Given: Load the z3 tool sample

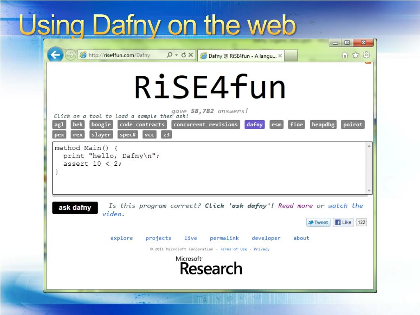Looking at the screenshot, I should [x=167, y=135].
